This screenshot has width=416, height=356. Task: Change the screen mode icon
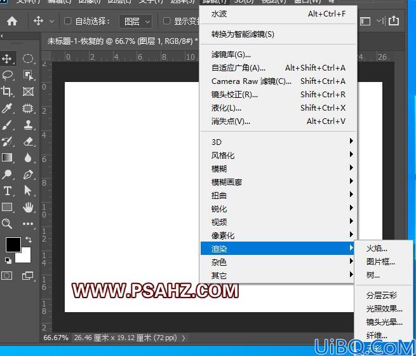tap(28, 276)
